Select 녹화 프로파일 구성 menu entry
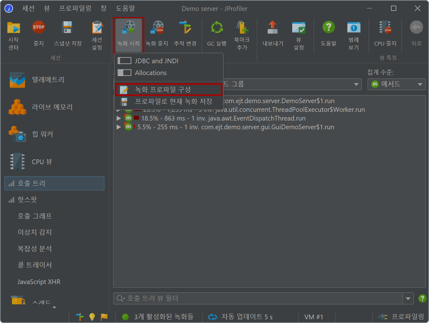 pos(169,90)
